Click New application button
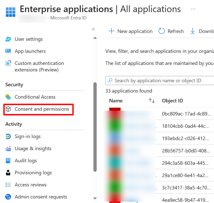The height and width of the screenshot is (203, 214). coord(130,31)
